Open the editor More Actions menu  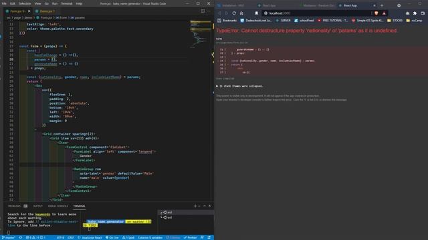click(209, 11)
